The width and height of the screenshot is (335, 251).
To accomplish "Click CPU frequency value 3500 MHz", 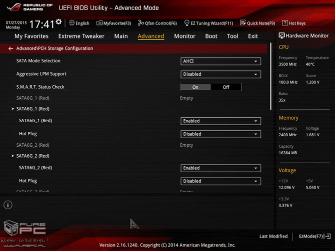I will click(287, 64).
